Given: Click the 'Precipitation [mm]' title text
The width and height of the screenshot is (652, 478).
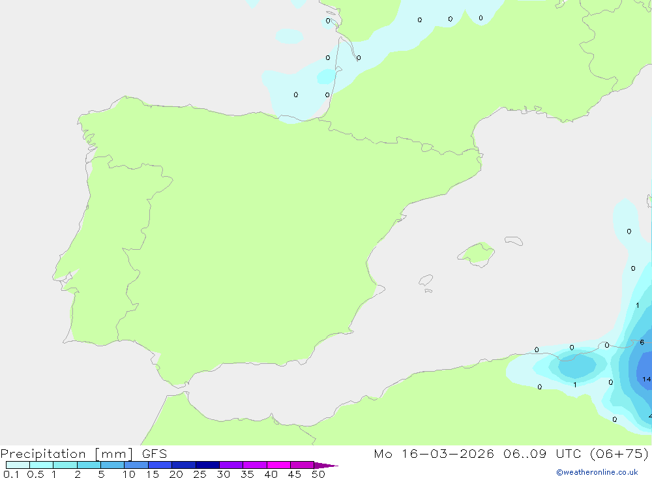Looking at the screenshot, I should [67, 454].
